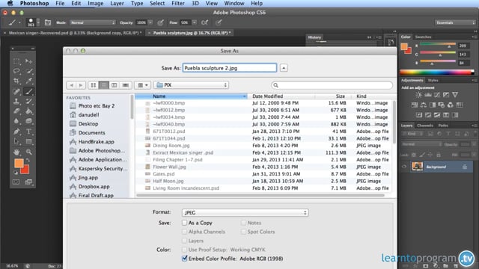Add Color Balance adjustment
Image resolution: width=479 pixels, height=269 pixels.
tap(424, 105)
